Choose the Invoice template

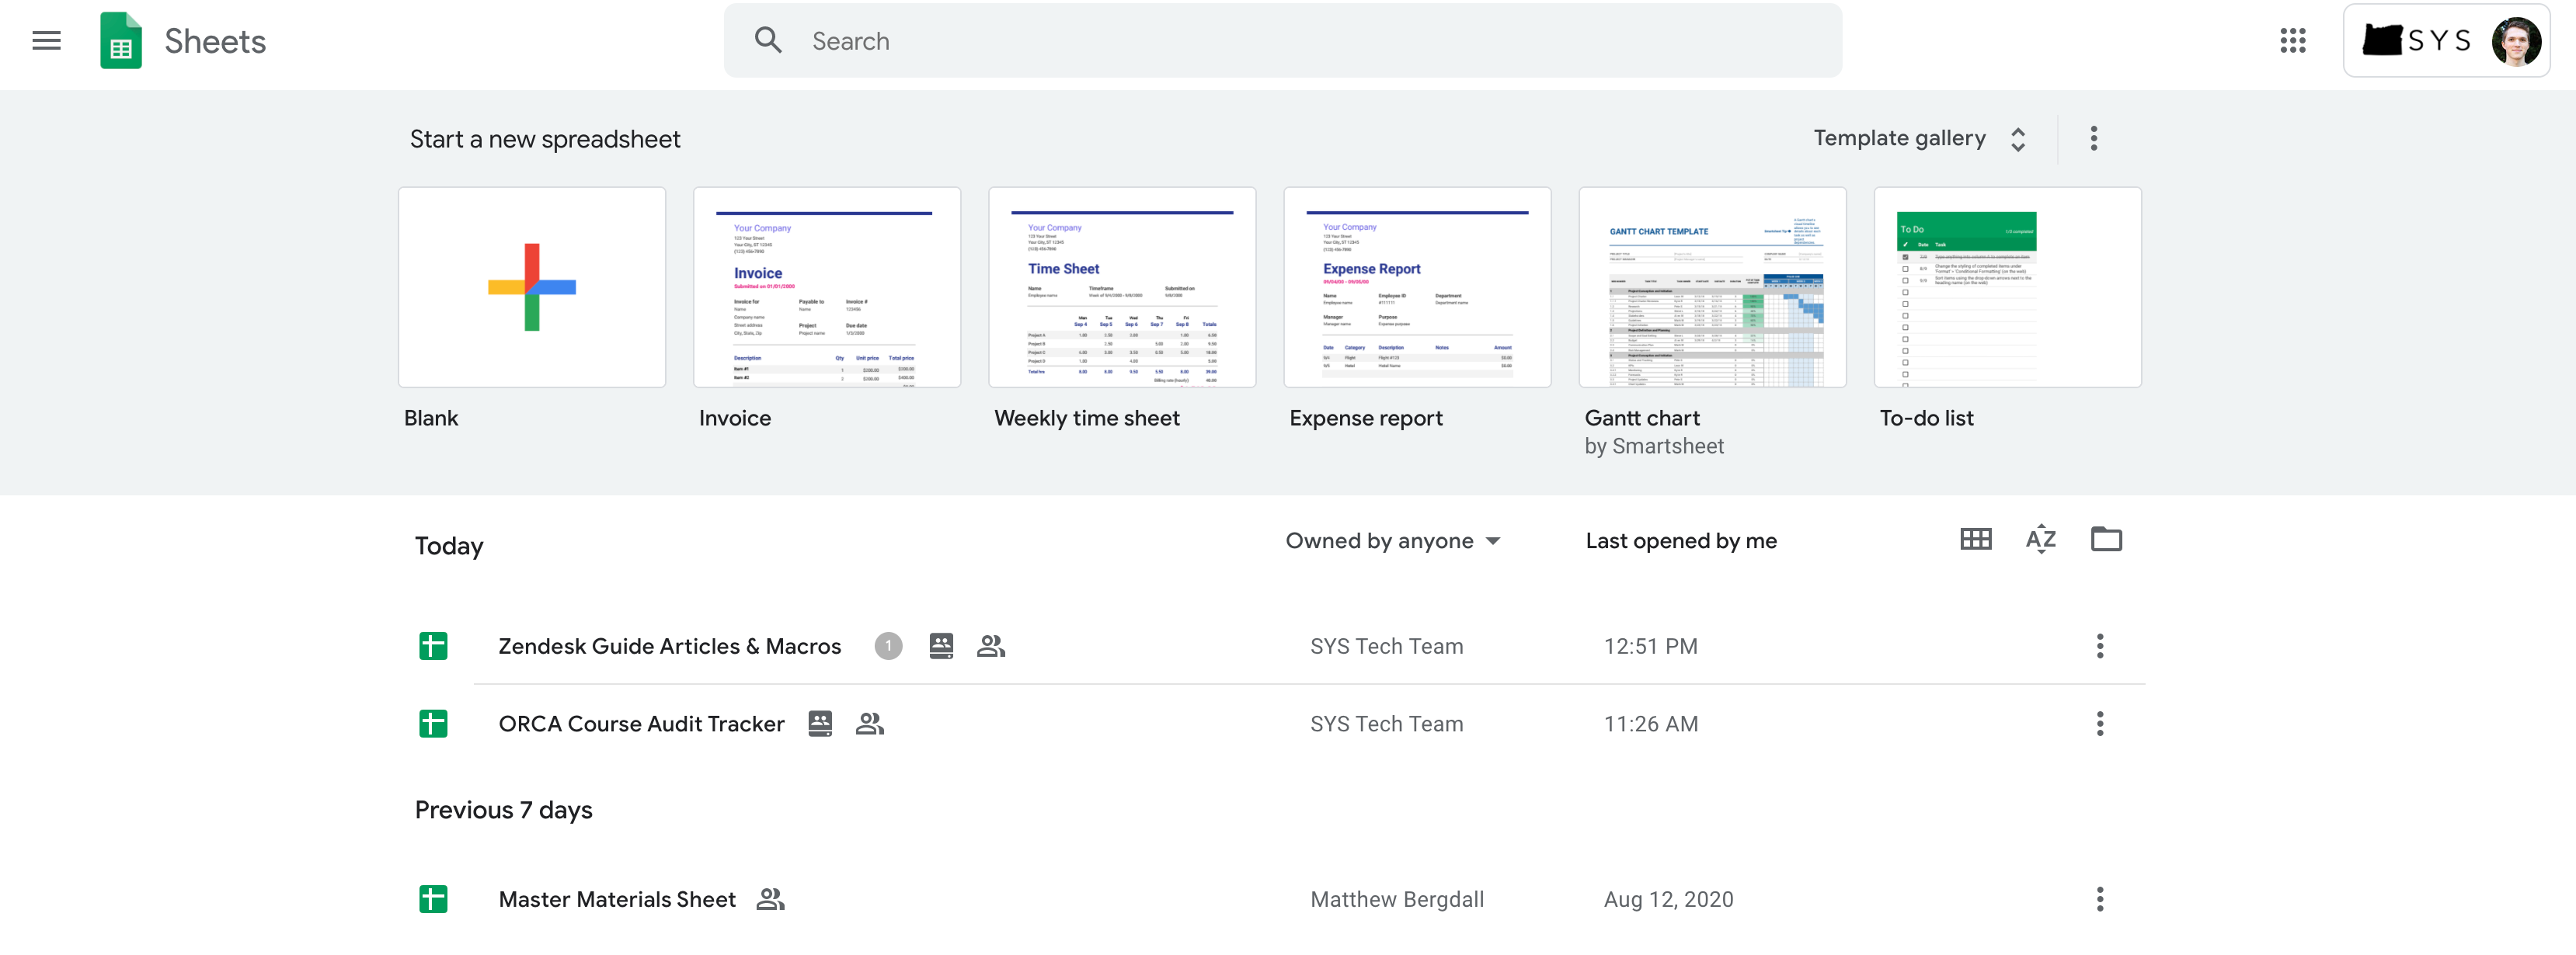tap(826, 288)
